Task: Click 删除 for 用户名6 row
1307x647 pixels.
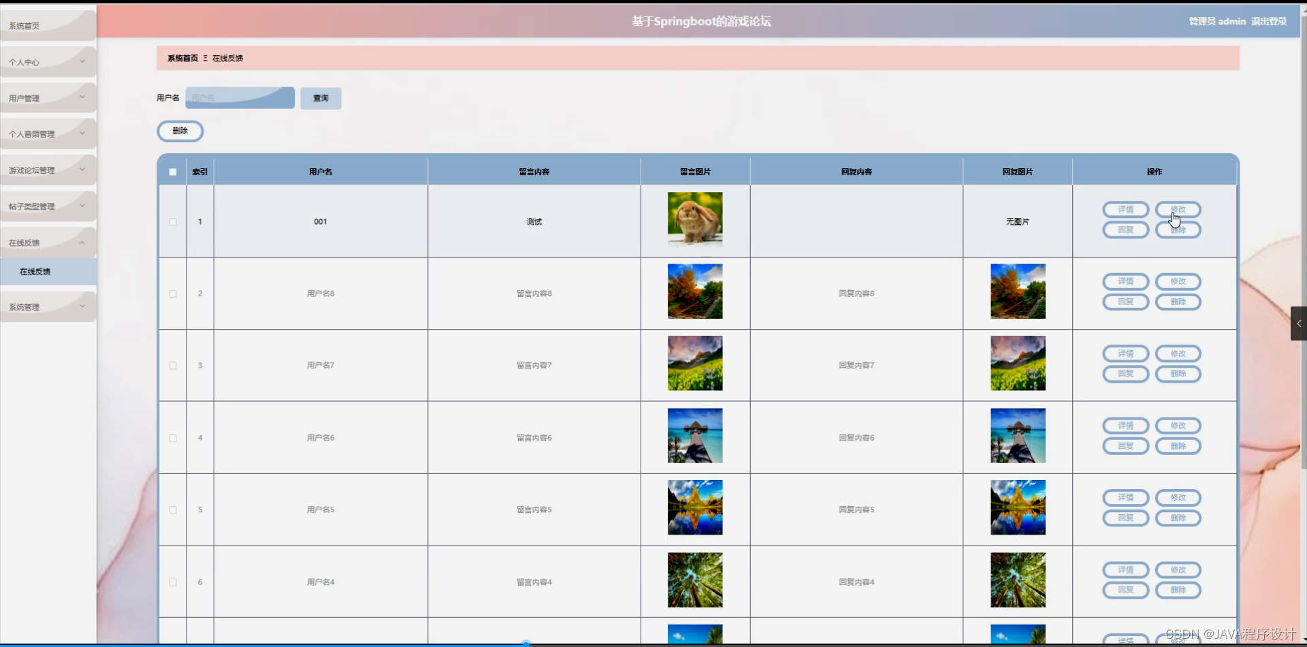Action: pos(1178,446)
